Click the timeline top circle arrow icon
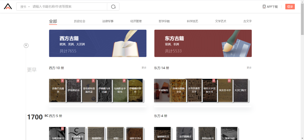Screen dimensions: 304x140 tap(26, 45)
